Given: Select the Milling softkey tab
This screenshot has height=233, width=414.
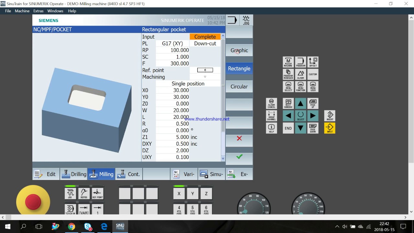Looking at the screenshot, I should (x=101, y=174).
